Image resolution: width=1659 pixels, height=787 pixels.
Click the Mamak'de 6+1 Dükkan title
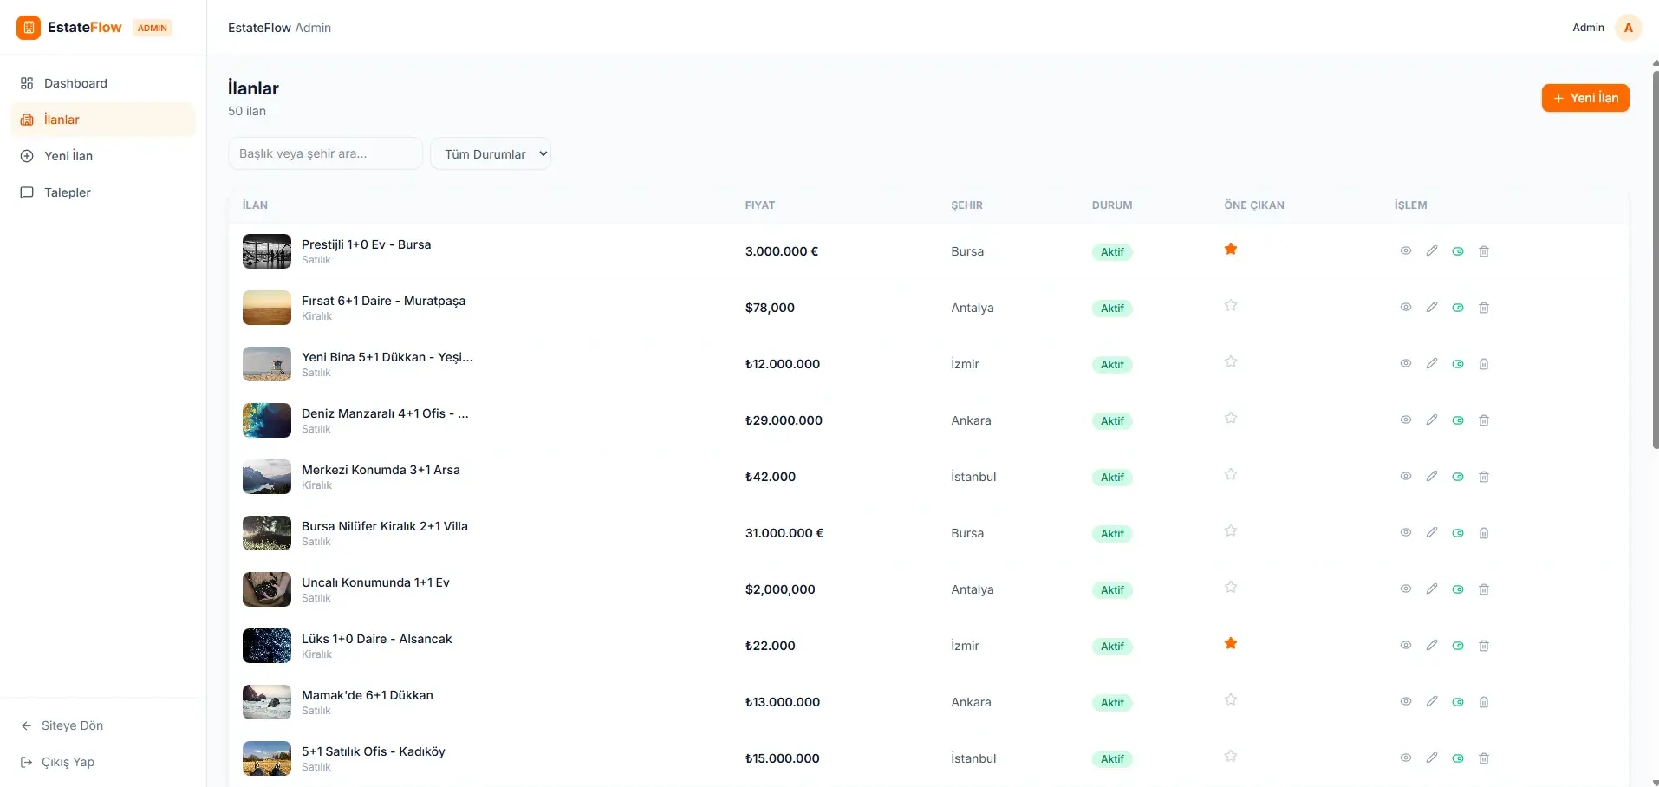pyautogui.click(x=368, y=695)
